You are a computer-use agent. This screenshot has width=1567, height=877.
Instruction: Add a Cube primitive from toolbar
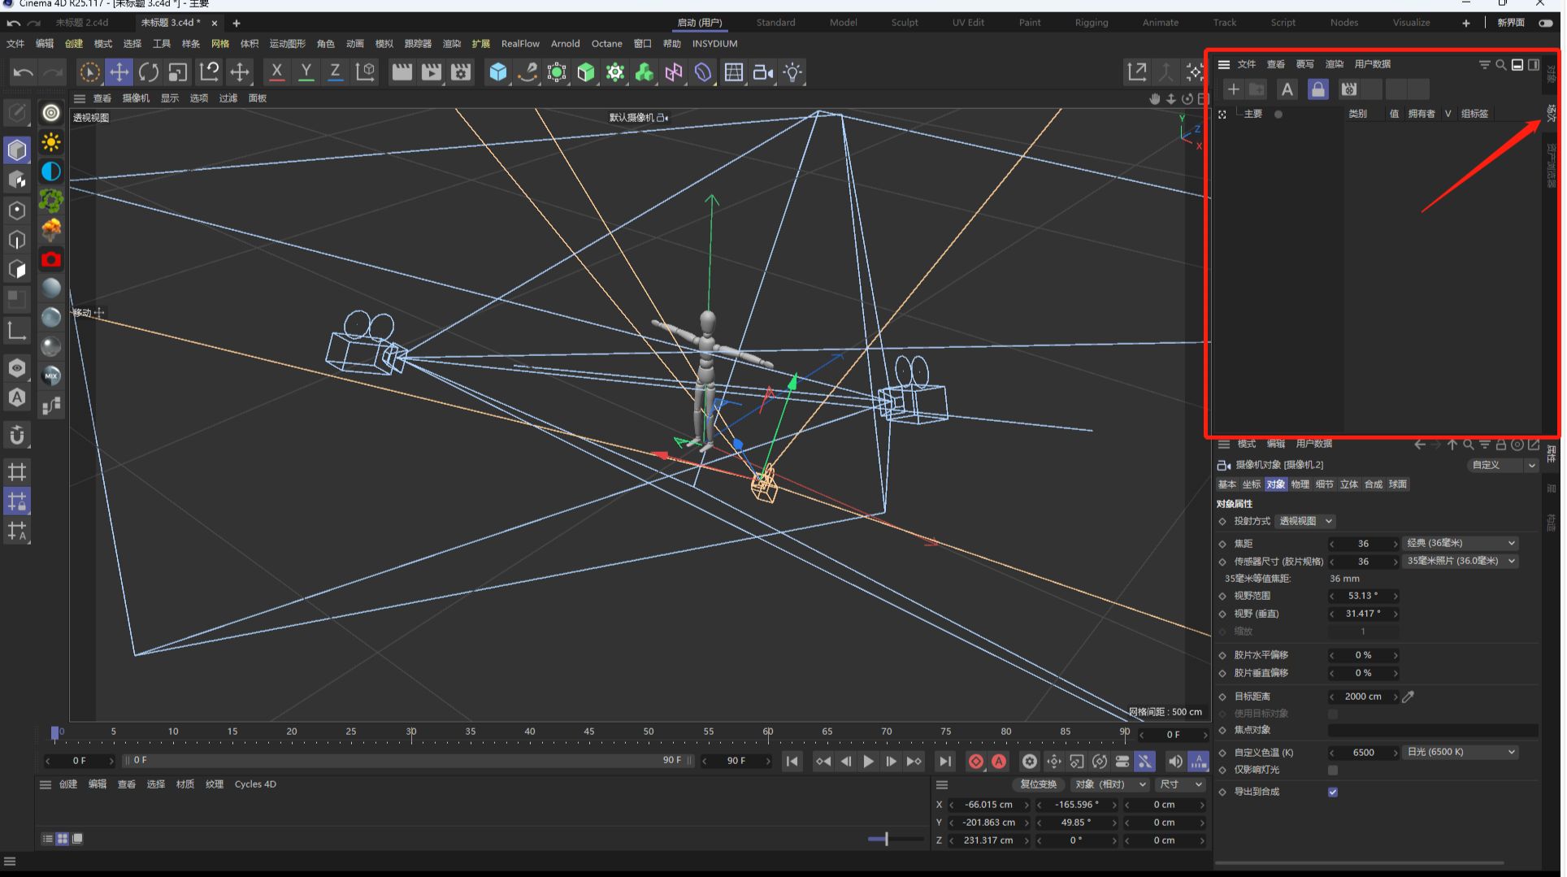coord(497,72)
